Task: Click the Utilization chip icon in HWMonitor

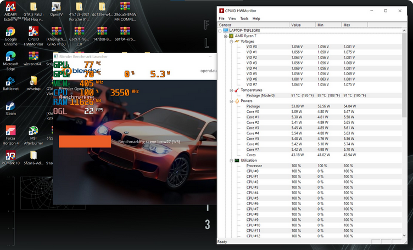Action: pos(237,160)
